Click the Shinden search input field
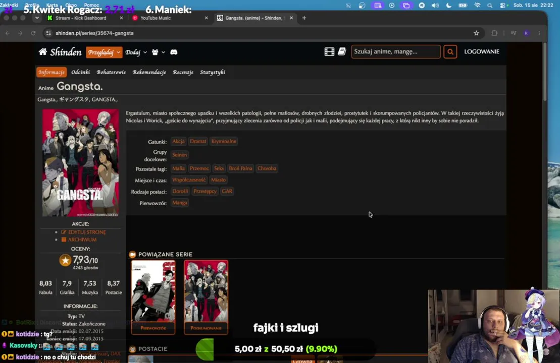This screenshot has width=560, height=363. pos(396,52)
